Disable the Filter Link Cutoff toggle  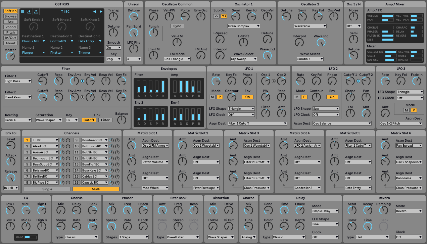pyautogui.click(x=89, y=120)
